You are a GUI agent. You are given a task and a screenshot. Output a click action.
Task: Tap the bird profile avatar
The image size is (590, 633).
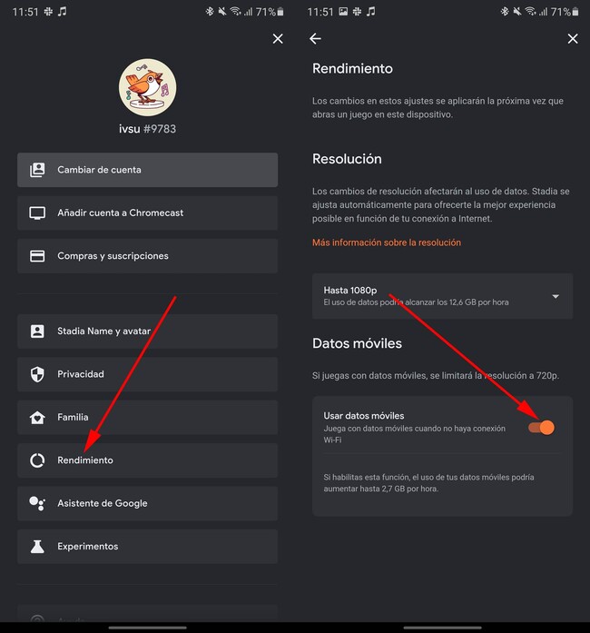tap(147, 87)
